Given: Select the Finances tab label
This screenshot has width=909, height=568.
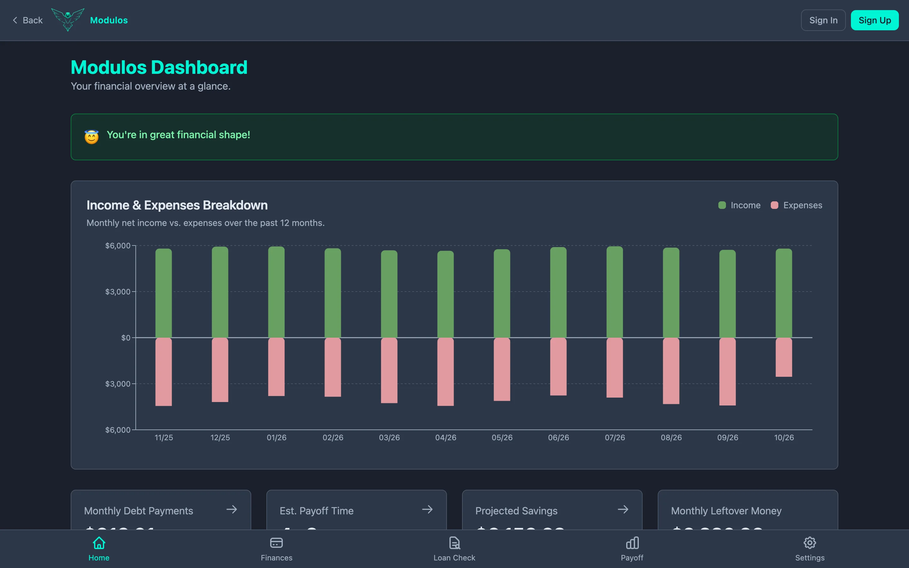Looking at the screenshot, I should 276,558.
